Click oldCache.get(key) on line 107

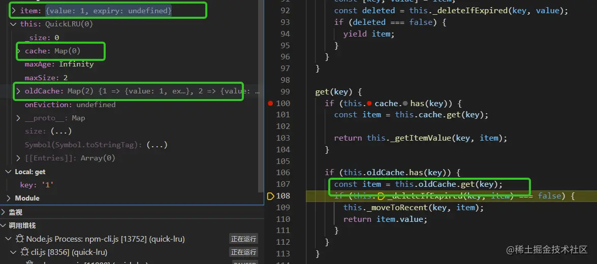pyautogui.click(x=458, y=184)
